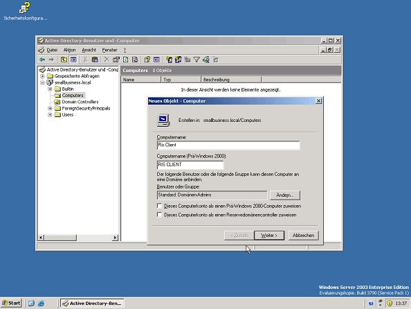Click the Refresh toolbar icon
The image size is (411, 309).
(125, 60)
